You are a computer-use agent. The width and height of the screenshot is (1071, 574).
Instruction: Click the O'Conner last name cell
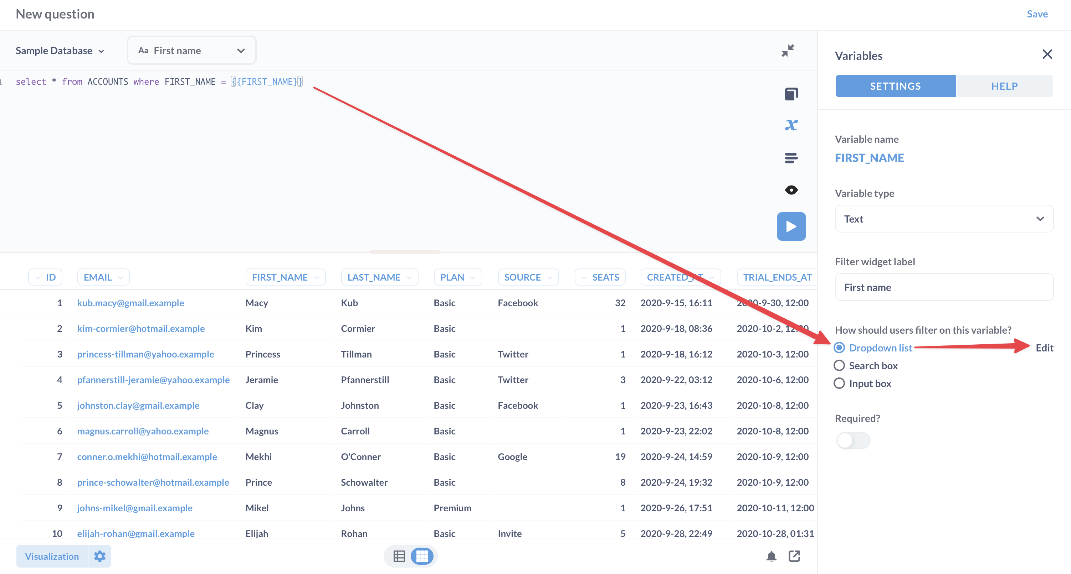coord(360,456)
